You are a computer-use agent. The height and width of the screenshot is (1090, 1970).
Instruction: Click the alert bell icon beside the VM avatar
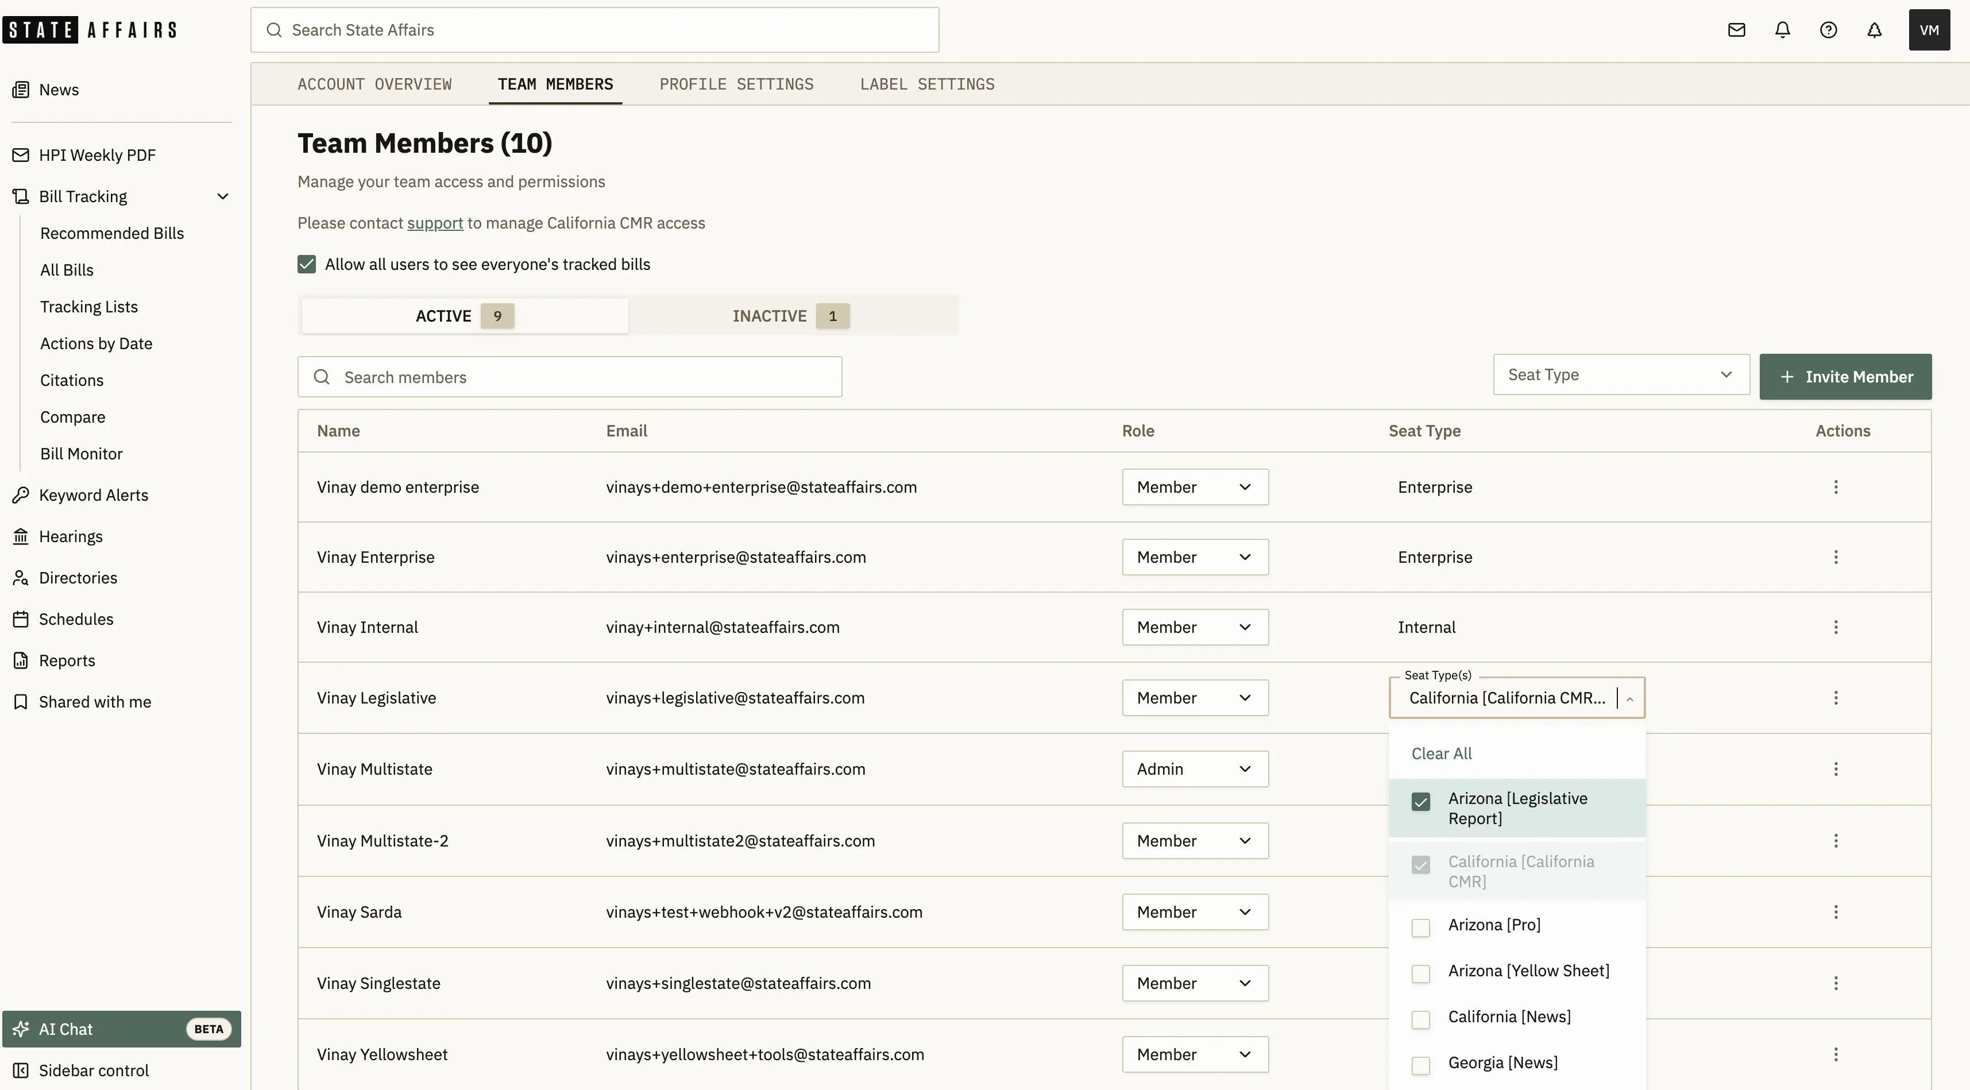click(x=1874, y=30)
